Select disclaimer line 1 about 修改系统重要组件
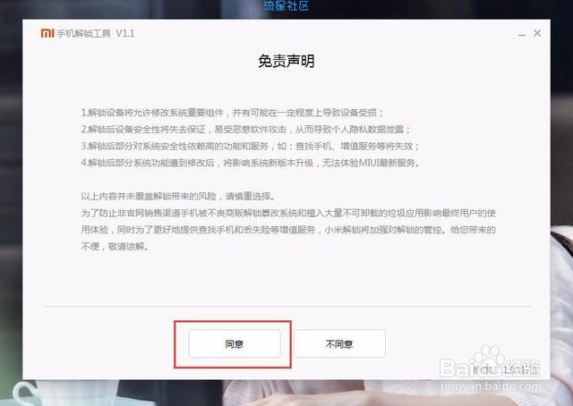Image resolution: width=573 pixels, height=406 pixels. 232,113
